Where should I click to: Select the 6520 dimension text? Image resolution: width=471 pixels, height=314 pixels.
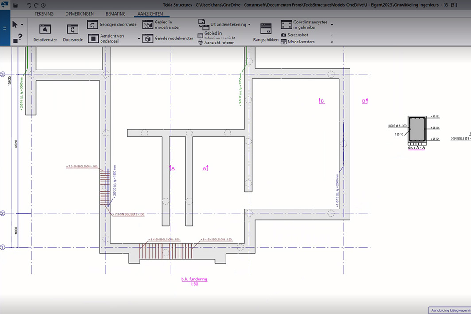click(x=16, y=144)
